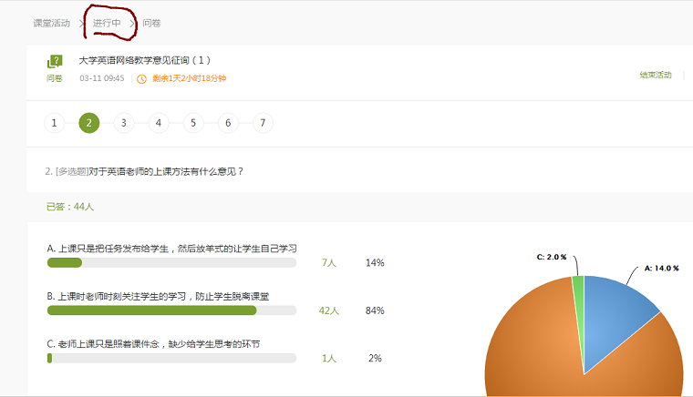Click the date 03-11 09:45
Viewport: 693px width, 397px height.
pos(102,78)
